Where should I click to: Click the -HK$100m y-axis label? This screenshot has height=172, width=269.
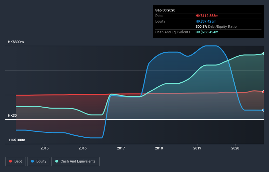tap(16, 140)
